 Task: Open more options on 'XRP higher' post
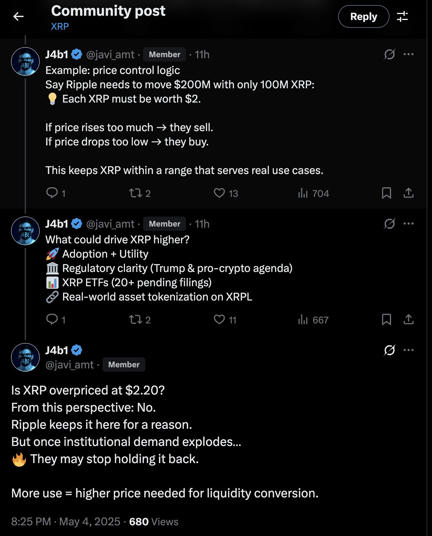(408, 224)
